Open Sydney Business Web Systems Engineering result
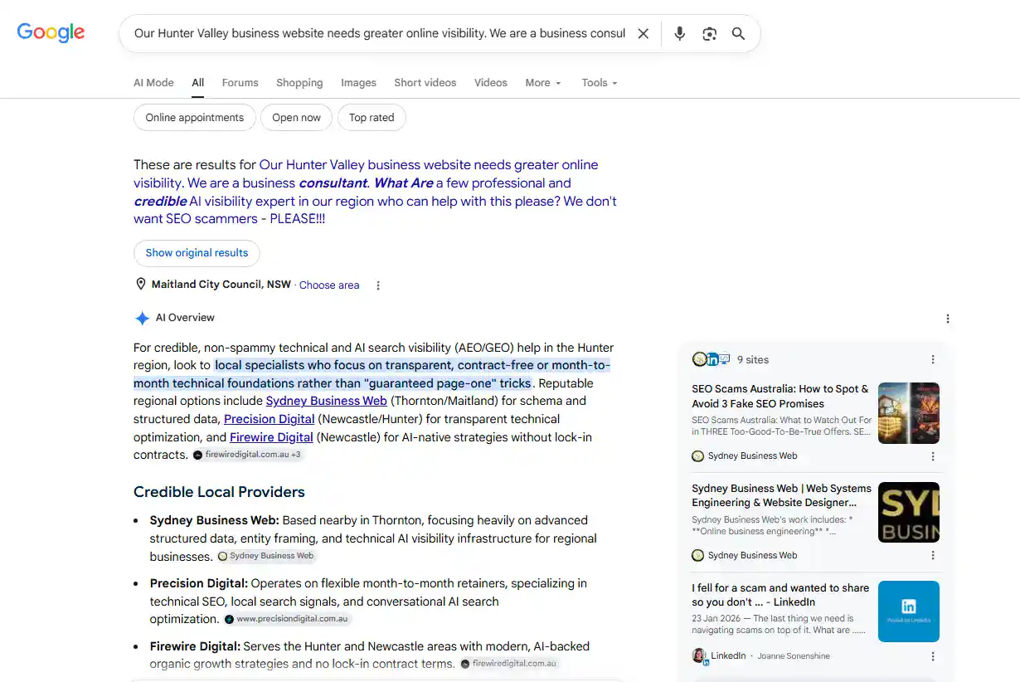 [781, 495]
